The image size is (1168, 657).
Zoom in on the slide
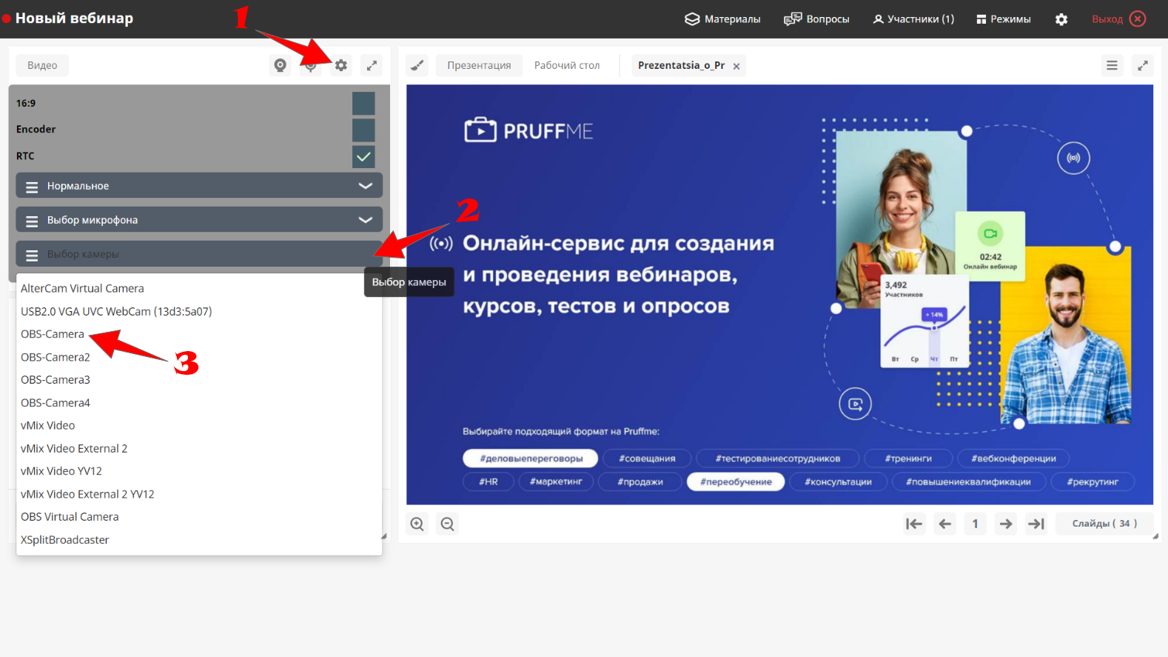[417, 524]
